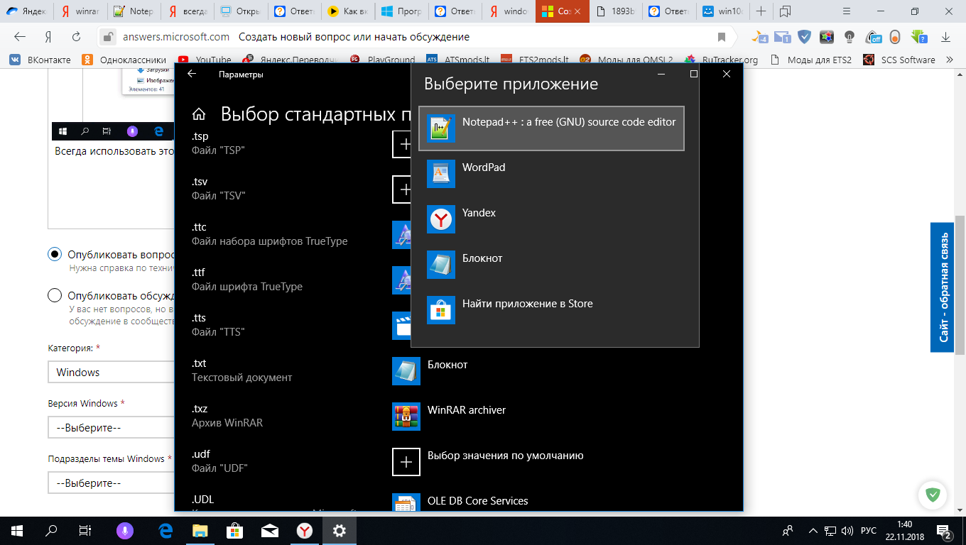Show hidden system tray icons

coord(813,531)
